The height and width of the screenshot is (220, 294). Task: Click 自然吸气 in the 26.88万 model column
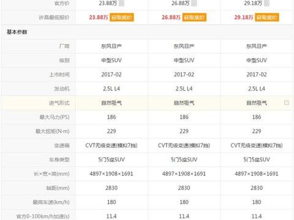(x=184, y=103)
